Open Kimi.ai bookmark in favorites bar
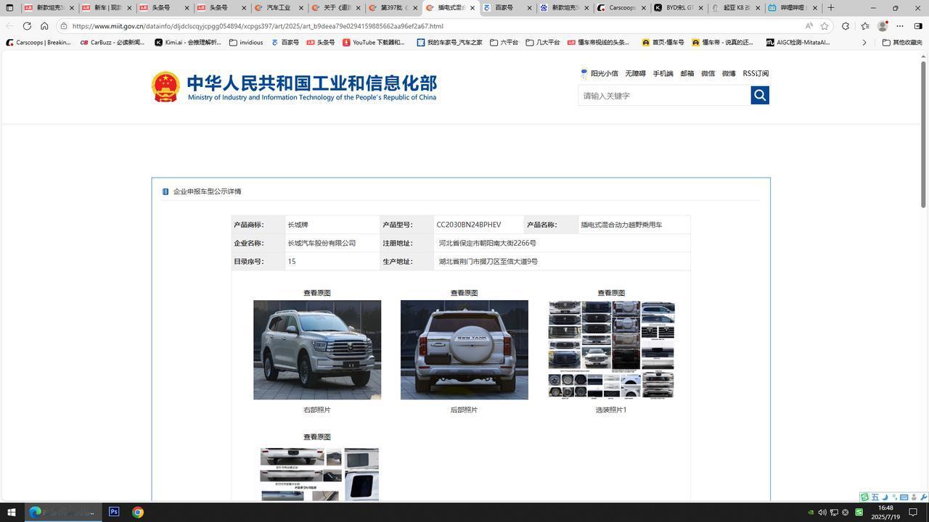 187,42
